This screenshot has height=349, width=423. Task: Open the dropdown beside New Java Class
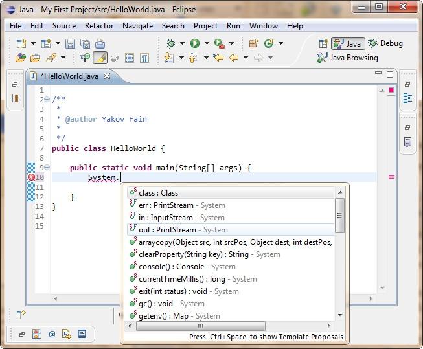tap(280, 43)
